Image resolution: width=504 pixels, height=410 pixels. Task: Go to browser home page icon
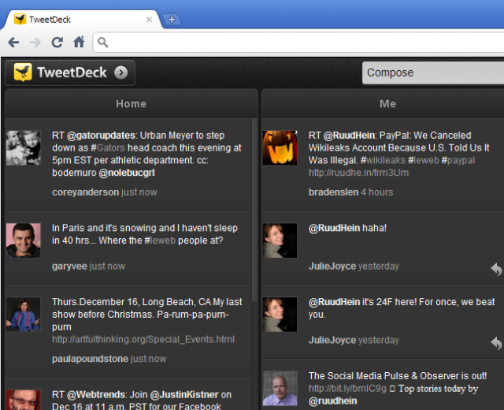tap(79, 42)
